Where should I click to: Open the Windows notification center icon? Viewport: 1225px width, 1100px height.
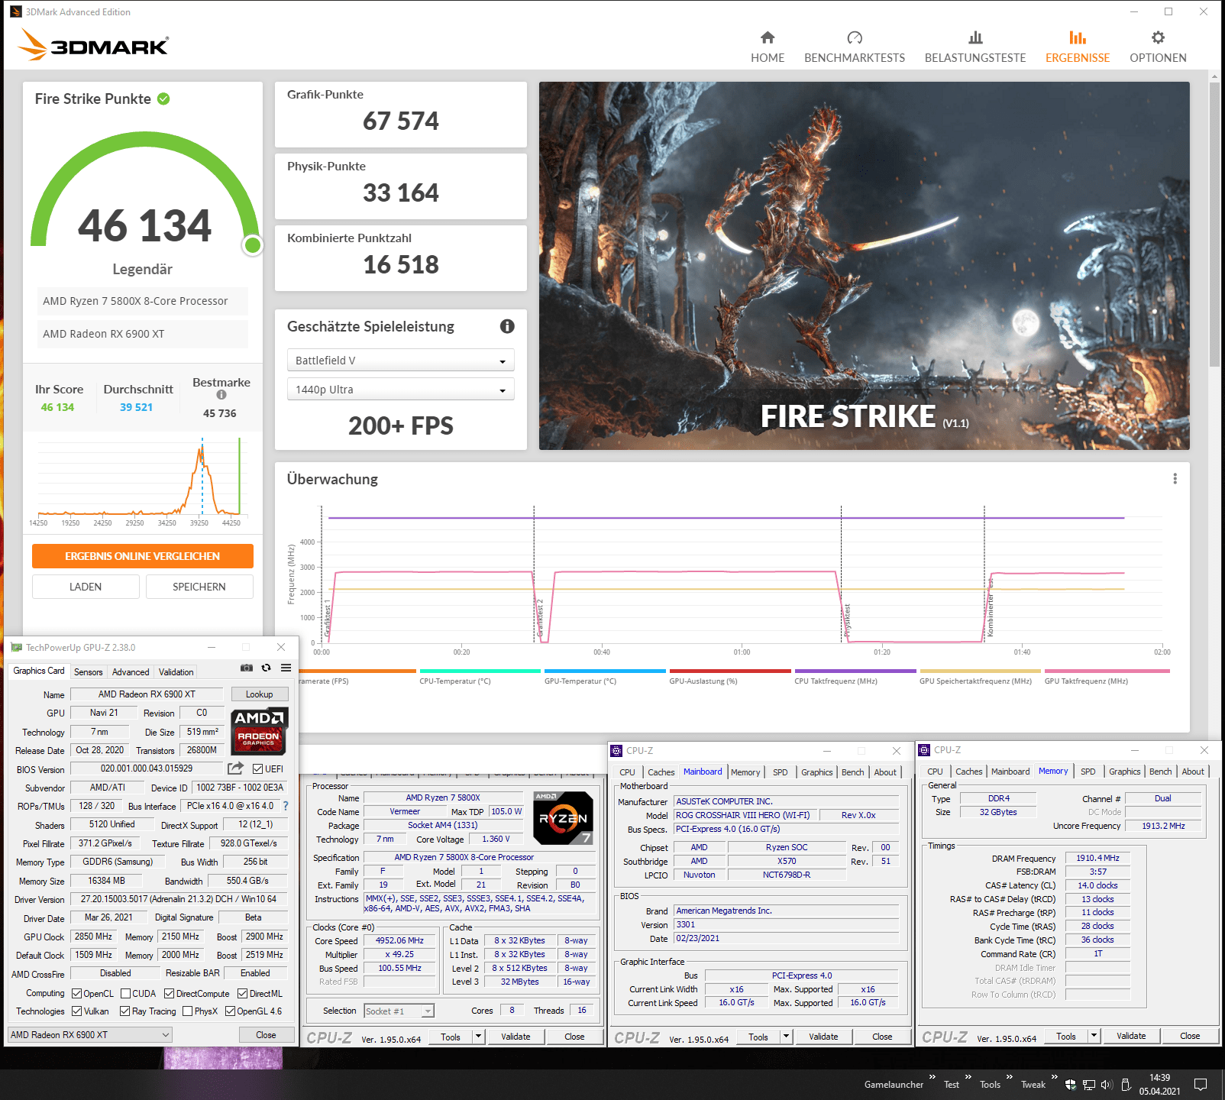1201,1085
